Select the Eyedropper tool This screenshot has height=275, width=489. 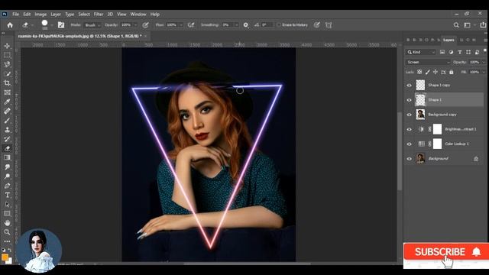7,102
